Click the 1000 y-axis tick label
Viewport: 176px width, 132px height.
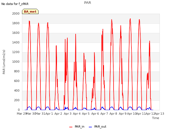coord(16,62)
